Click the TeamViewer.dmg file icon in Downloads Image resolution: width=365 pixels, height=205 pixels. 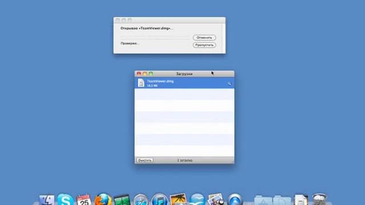click(141, 83)
